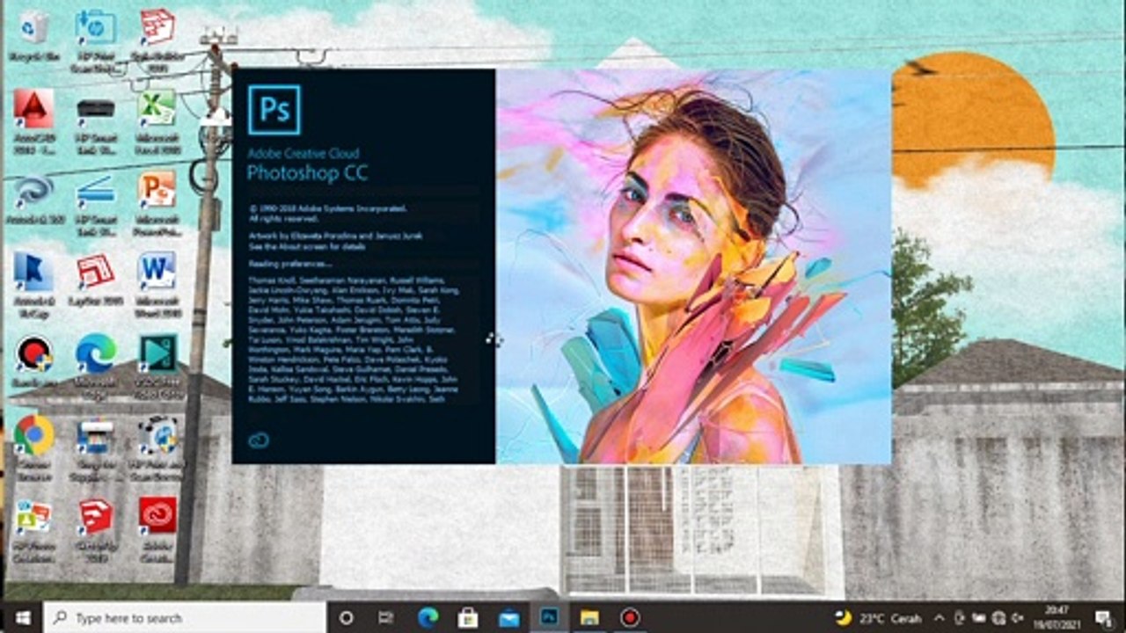Switch to Photoshop via its taskbar button
Screen dimensions: 1126x633
point(550,617)
